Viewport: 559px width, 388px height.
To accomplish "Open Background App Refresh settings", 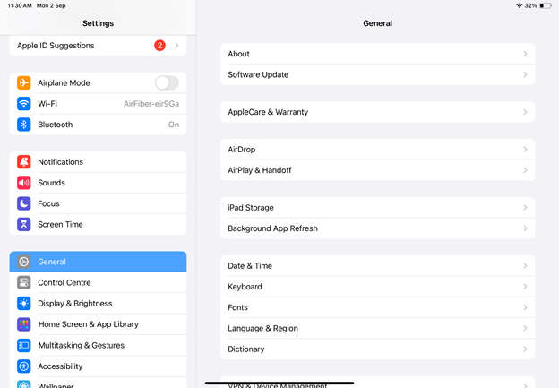I will click(377, 228).
